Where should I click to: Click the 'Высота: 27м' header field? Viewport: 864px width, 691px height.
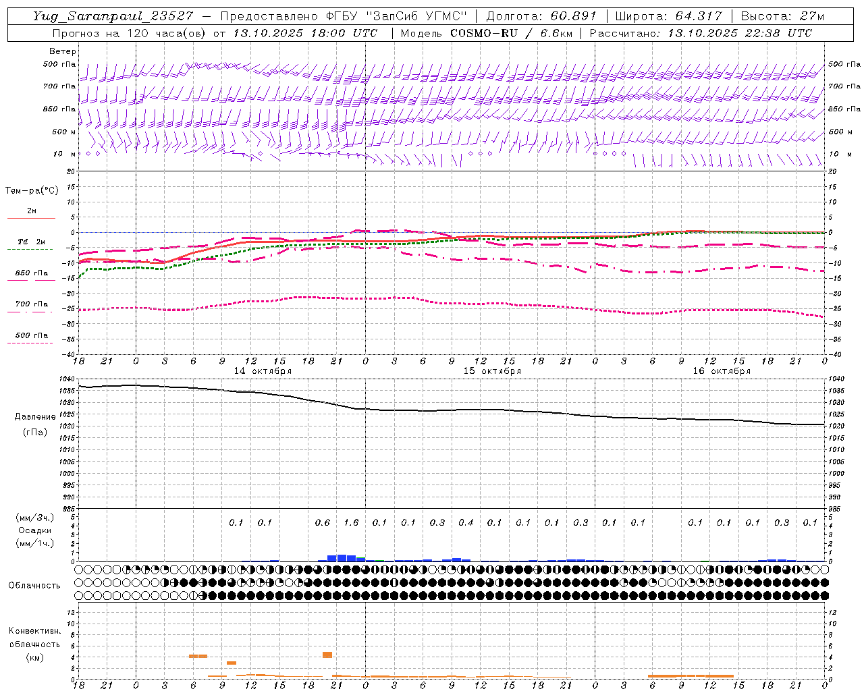pyautogui.click(x=782, y=16)
